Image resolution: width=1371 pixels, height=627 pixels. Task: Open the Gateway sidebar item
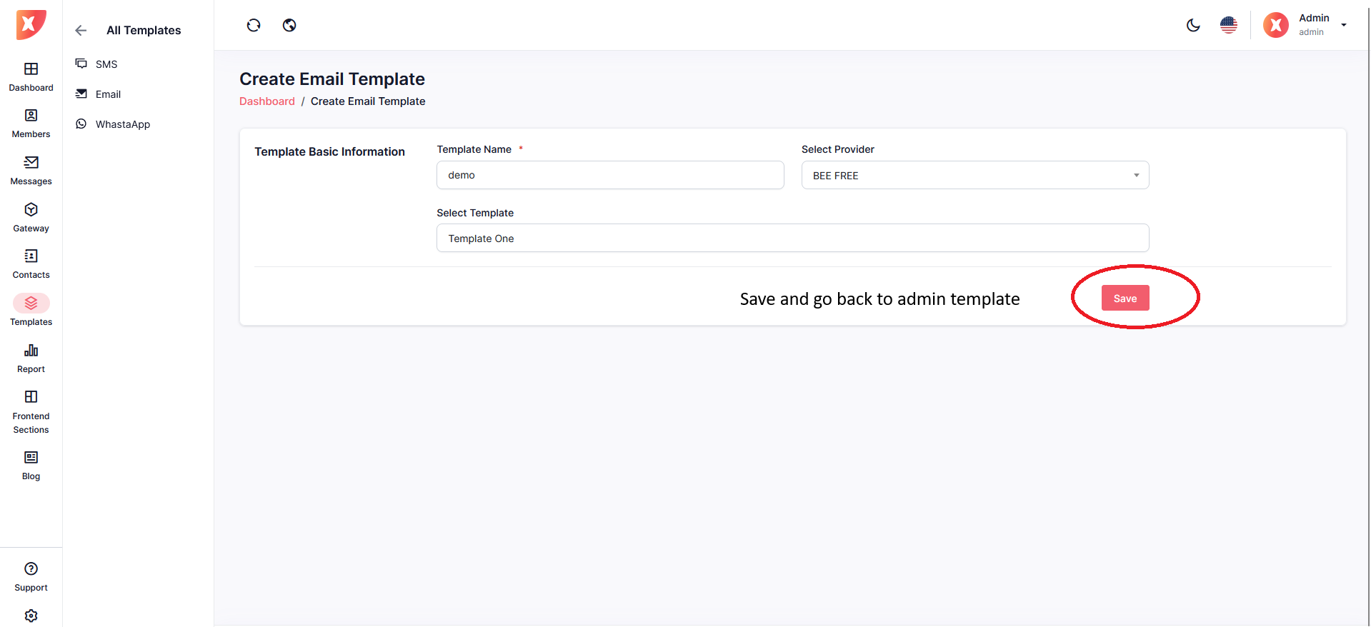tap(31, 217)
